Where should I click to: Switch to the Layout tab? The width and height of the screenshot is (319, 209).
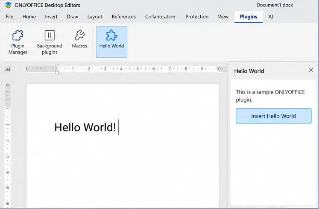coord(95,17)
